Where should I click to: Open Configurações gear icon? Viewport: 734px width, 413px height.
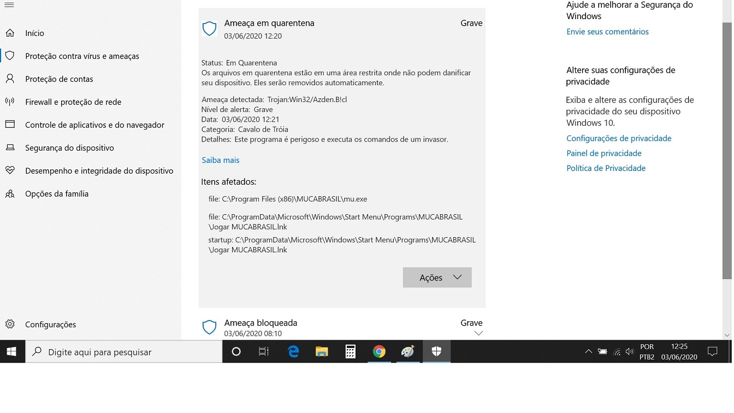pos(10,324)
